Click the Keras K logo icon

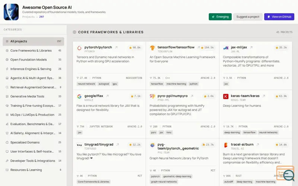point(226,96)
